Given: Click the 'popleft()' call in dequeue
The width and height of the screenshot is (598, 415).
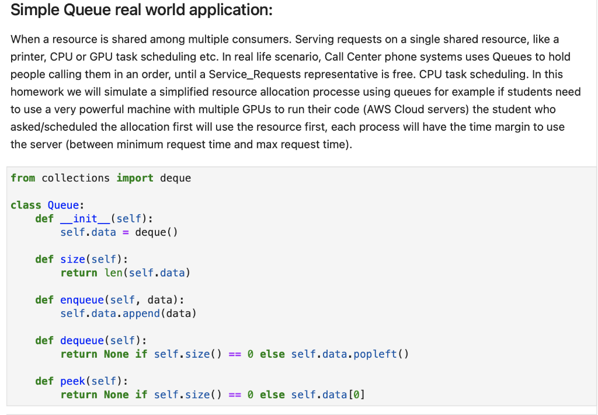Looking at the screenshot, I should (x=381, y=354).
